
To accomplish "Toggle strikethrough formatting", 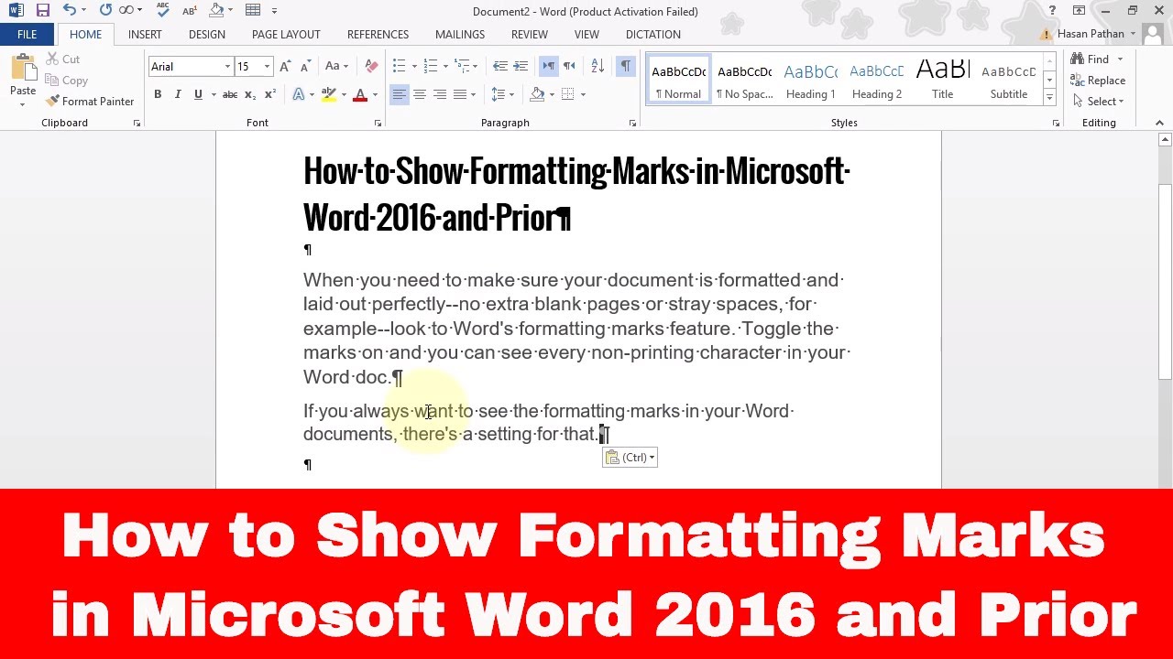I will (230, 94).
